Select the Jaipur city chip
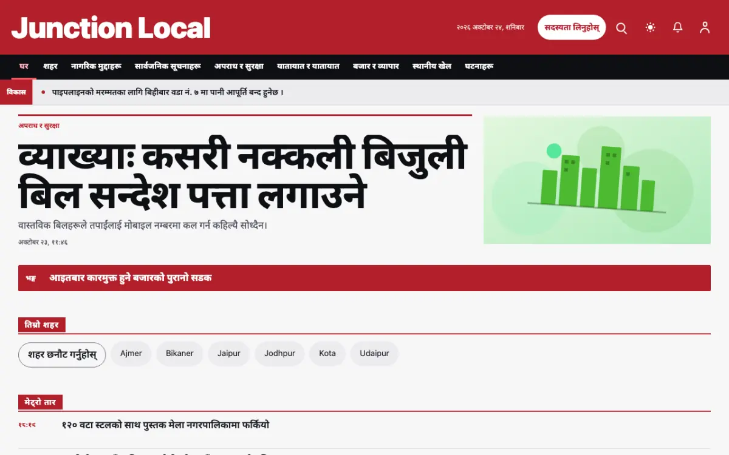The image size is (729, 455). click(x=229, y=354)
